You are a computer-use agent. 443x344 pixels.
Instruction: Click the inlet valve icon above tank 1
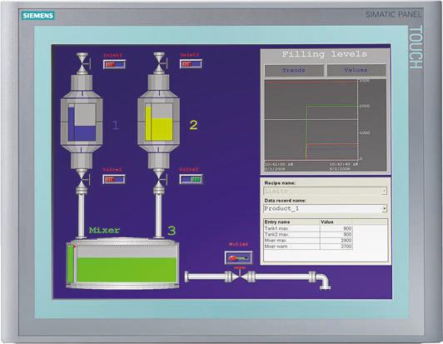(82, 63)
